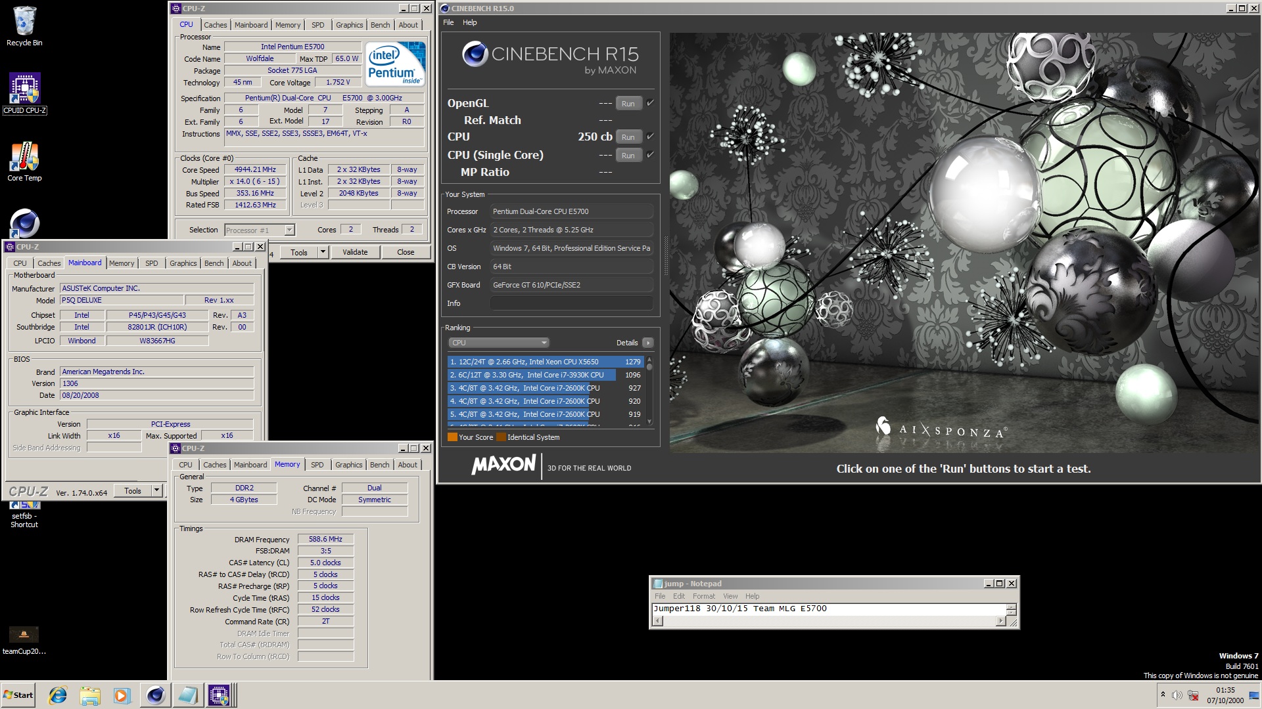
Task: Click the AIXSPONZA logo in the render
Action: click(x=941, y=429)
